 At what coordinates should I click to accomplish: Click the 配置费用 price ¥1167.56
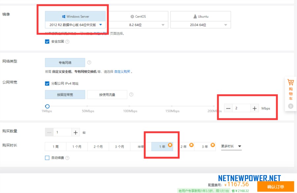tap(237, 184)
